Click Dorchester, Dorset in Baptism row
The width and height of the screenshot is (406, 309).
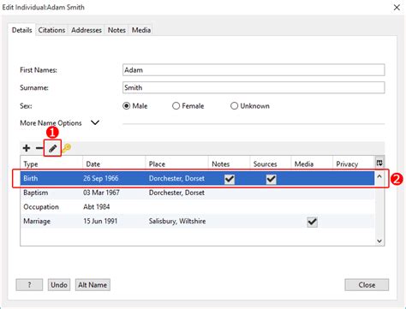tap(176, 193)
